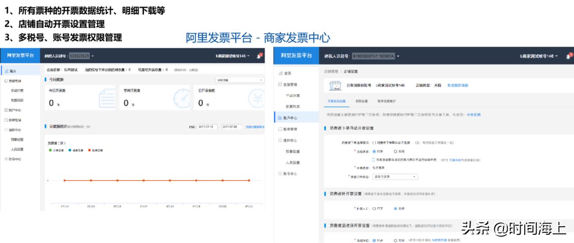Open notification bell in left dashboard window
This screenshot has height=243, width=574.
pos(260,56)
